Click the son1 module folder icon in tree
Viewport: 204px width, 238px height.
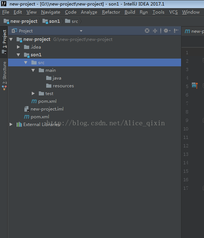[27, 55]
